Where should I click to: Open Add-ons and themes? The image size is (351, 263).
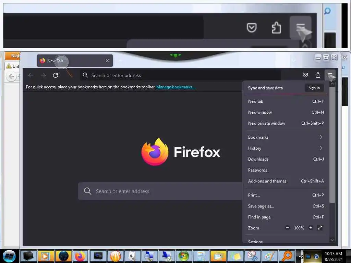pyautogui.click(x=286, y=181)
